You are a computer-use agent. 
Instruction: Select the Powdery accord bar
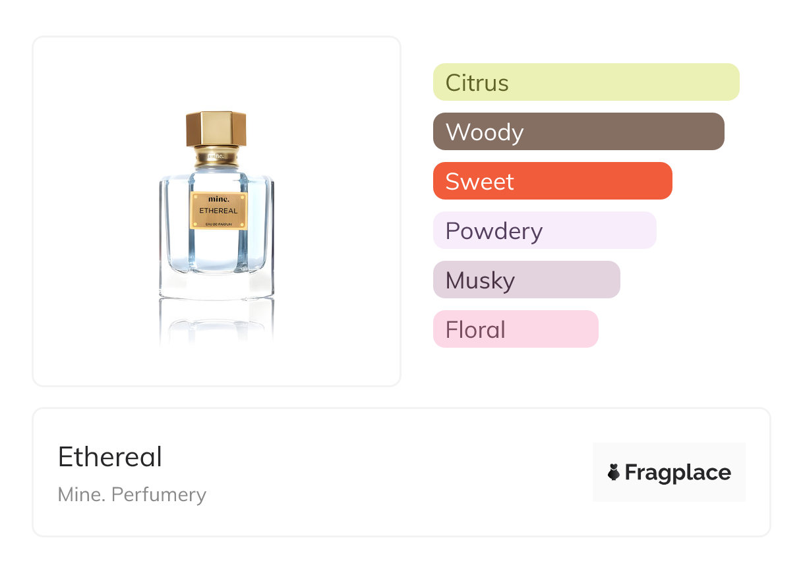click(x=544, y=230)
